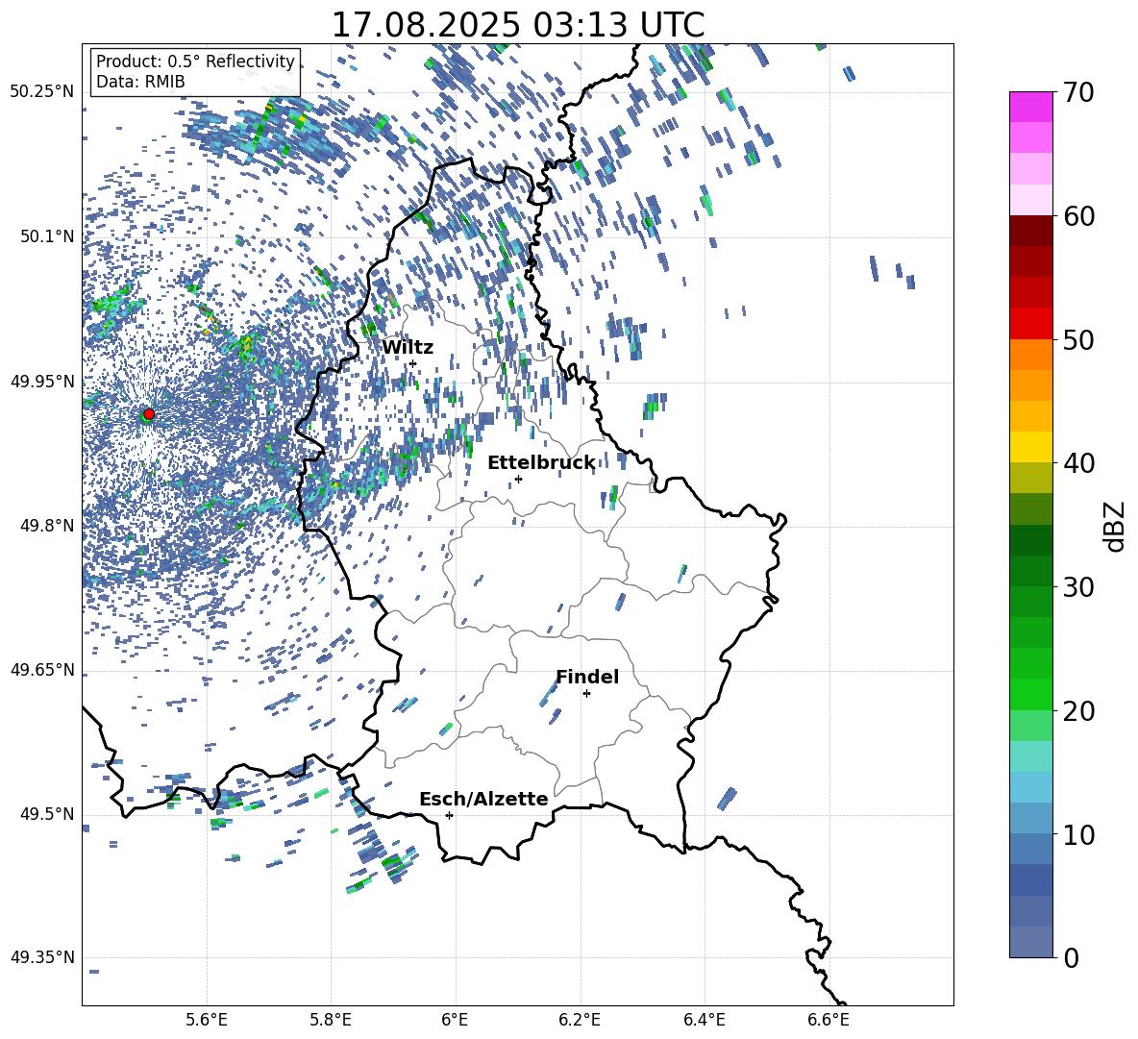Click the colorbar tick label 10
Screen dimensions: 1138x1039
[1078, 834]
